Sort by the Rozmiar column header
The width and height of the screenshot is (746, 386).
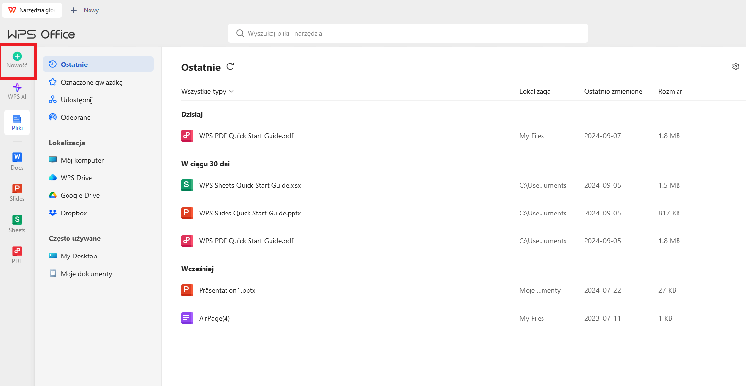pyautogui.click(x=670, y=91)
